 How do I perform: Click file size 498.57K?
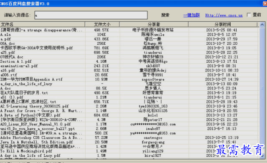click(101, 30)
